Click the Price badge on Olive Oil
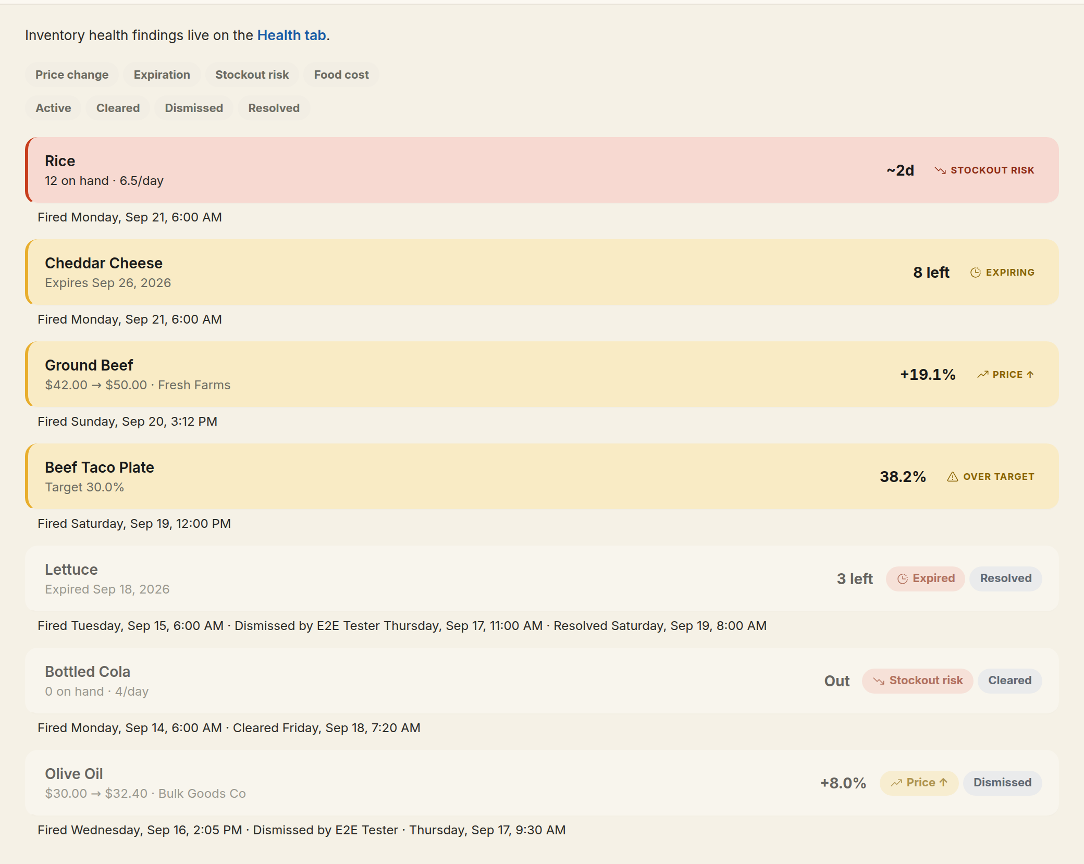The width and height of the screenshot is (1084, 864). (919, 783)
